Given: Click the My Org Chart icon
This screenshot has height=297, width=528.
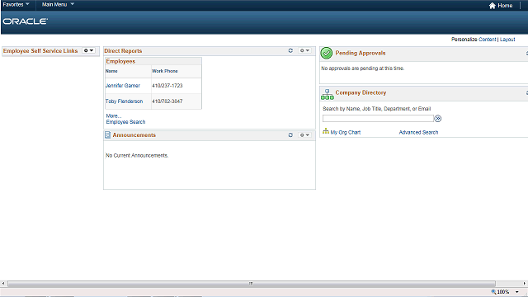Looking at the screenshot, I should point(326,131).
